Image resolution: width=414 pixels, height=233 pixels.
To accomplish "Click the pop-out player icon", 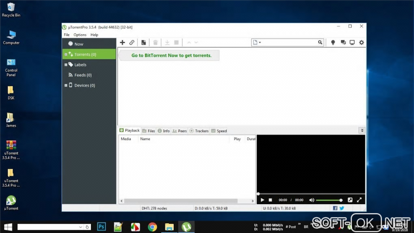I will 350,200.
